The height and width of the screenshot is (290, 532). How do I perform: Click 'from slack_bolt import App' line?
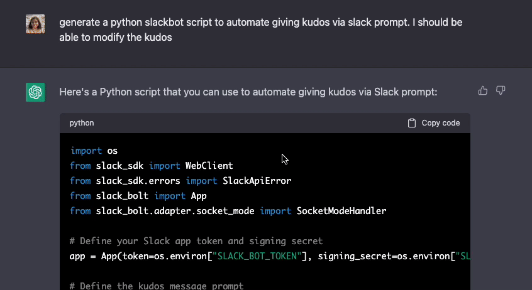click(x=138, y=196)
